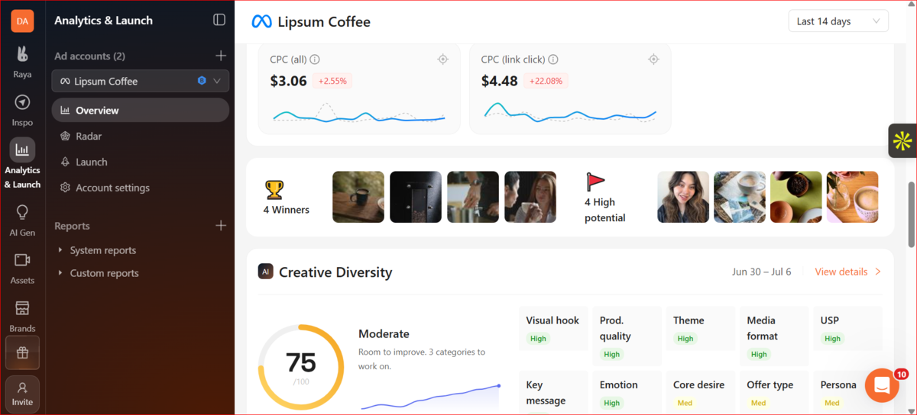The image size is (917, 415).
Task: Open the Brands section
Action: coord(22,316)
